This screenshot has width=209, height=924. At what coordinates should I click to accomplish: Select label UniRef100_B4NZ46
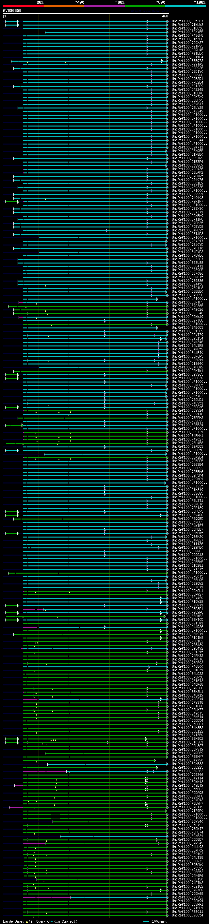(187, 342)
